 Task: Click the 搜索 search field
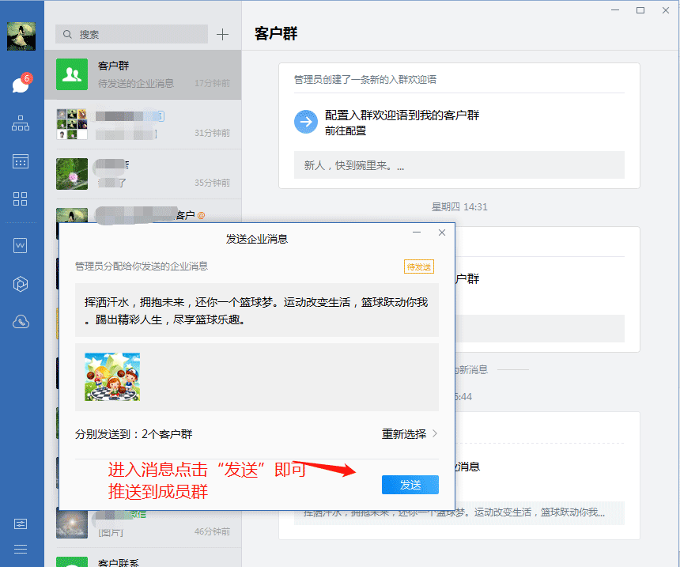click(131, 34)
